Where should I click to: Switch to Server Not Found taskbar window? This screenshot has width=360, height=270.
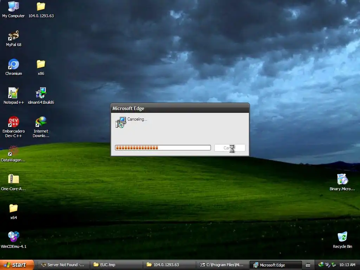63,265
